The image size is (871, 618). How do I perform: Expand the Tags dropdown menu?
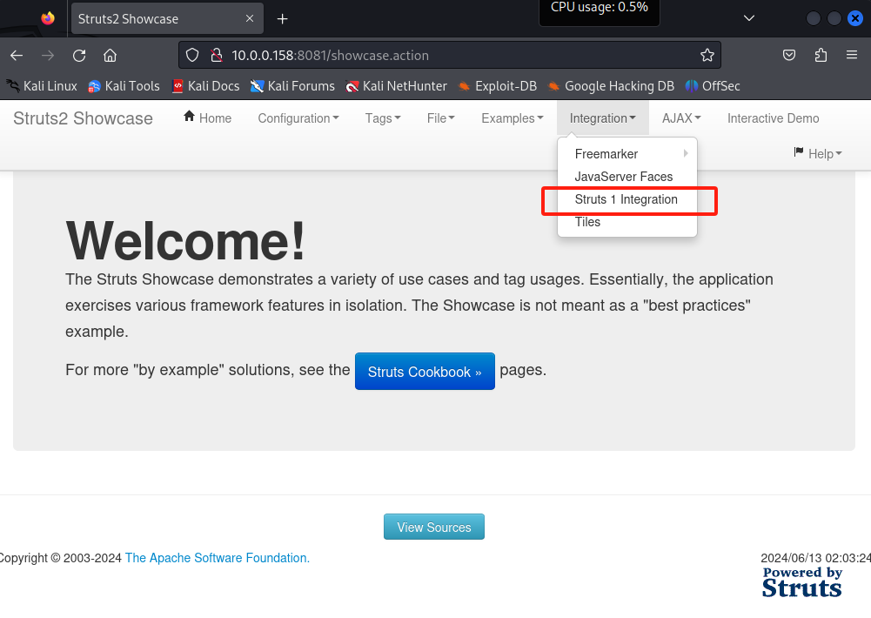(x=383, y=118)
